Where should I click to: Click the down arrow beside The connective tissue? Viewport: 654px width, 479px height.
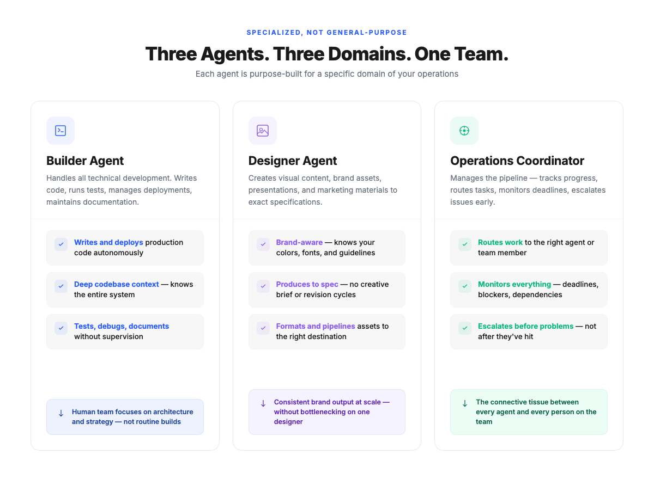[x=464, y=403]
